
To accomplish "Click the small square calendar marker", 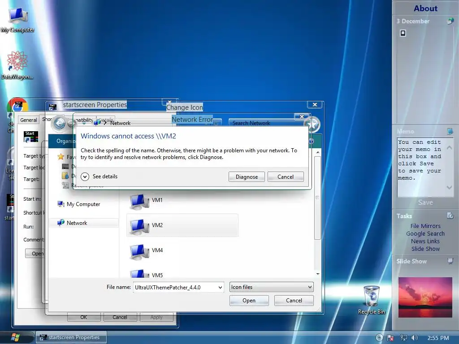I will [403, 33].
